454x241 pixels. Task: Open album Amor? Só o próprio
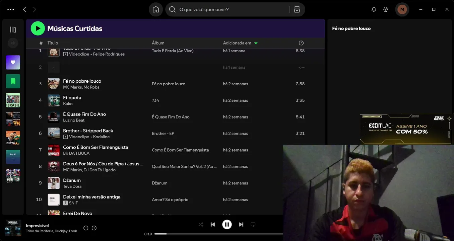(170, 199)
